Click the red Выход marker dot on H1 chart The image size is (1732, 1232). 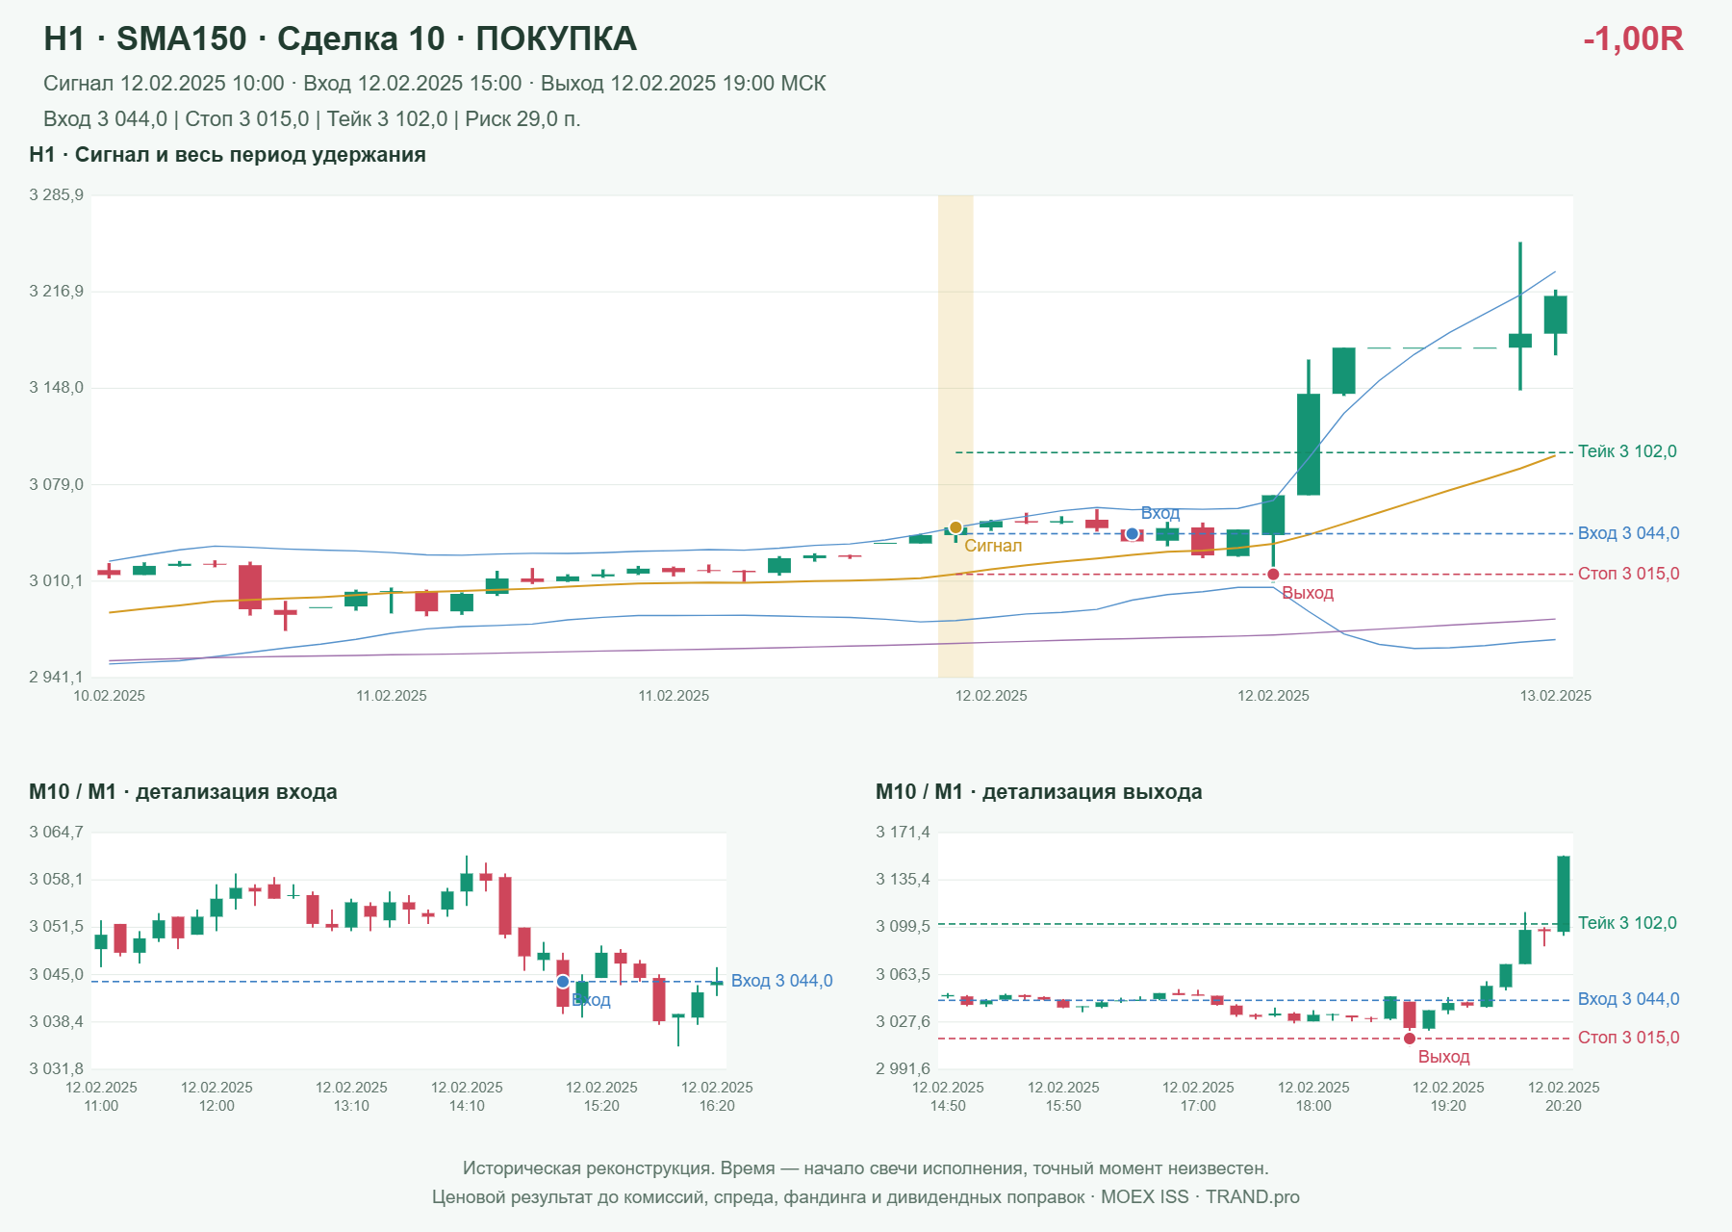click(x=1273, y=575)
